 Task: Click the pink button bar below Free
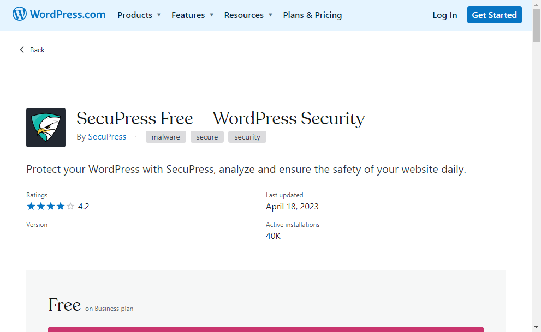pos(265,329)
